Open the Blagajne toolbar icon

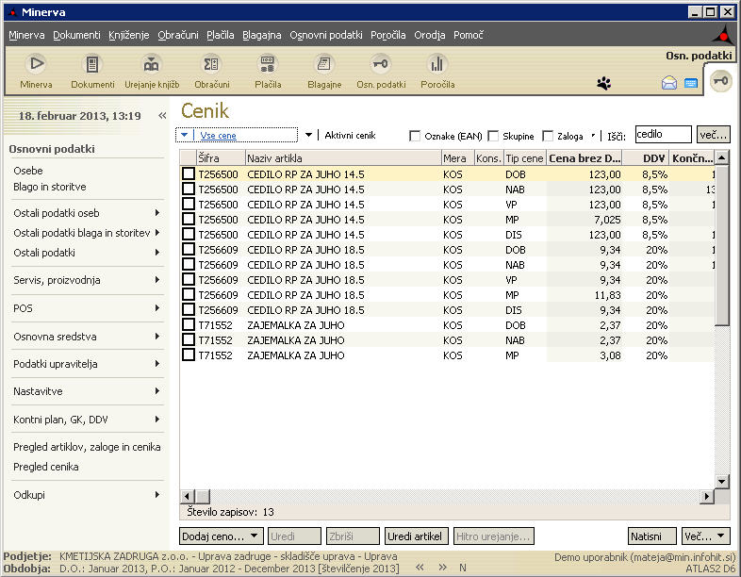pyautogui.click(x=324, y=65)
